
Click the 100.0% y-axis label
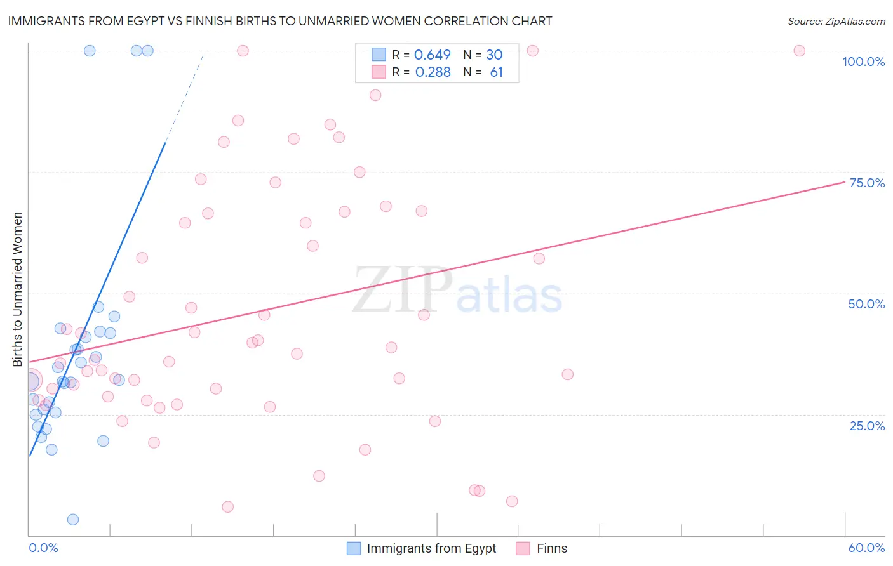(x=863, y=62)
